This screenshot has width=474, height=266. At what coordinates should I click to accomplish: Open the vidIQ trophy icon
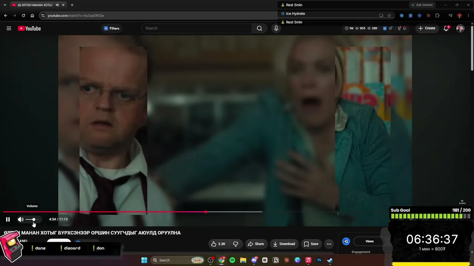(x=399, y=28)
